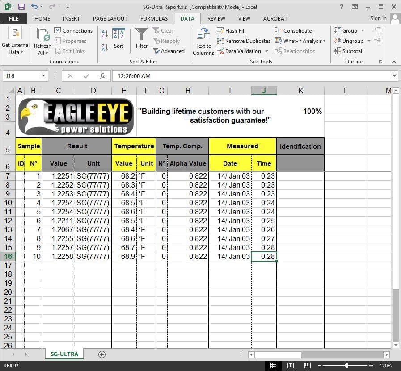
Task: Add a new sheet
Action: (102, 354)
